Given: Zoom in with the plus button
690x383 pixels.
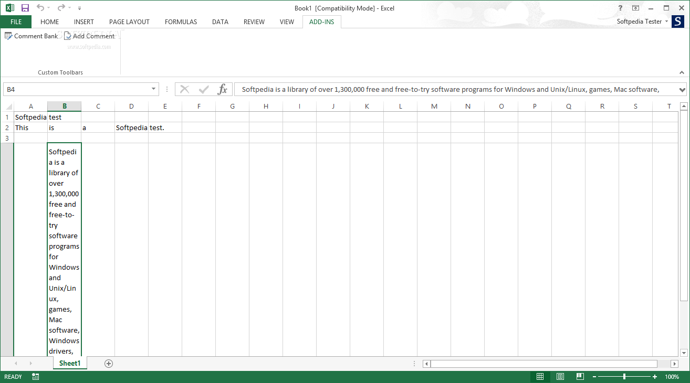Looking at the screenshot, I should [655, 377].
